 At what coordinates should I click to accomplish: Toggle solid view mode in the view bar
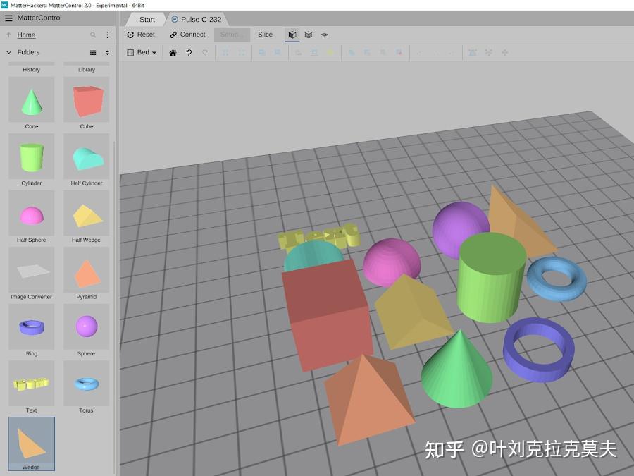(292, 34)
